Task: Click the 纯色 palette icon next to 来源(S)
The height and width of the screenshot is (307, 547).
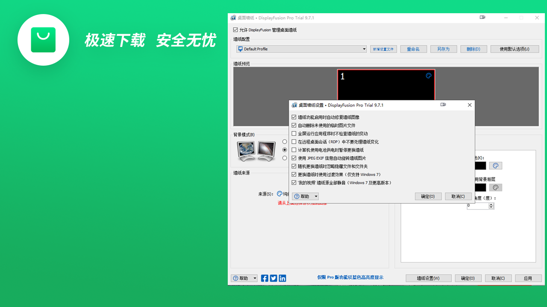Action: tap(279, 194)
